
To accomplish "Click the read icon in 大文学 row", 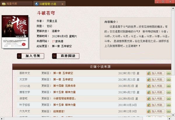I will pos(169,80).
